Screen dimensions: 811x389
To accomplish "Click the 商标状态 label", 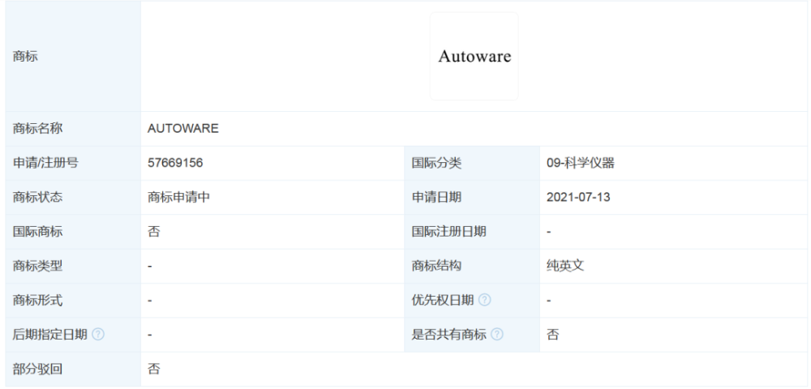I will pos(38,198).
